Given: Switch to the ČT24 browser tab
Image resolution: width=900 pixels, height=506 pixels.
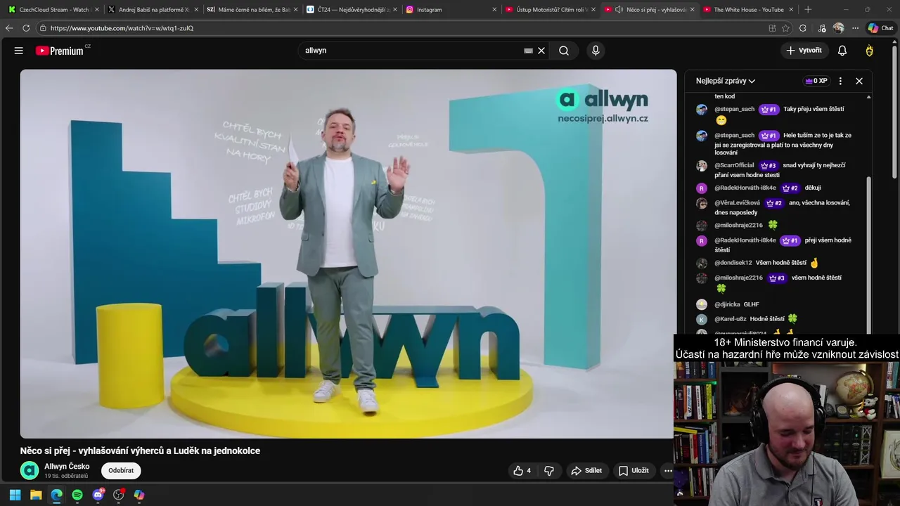Looking at the screenshot, I should (352, 10).
